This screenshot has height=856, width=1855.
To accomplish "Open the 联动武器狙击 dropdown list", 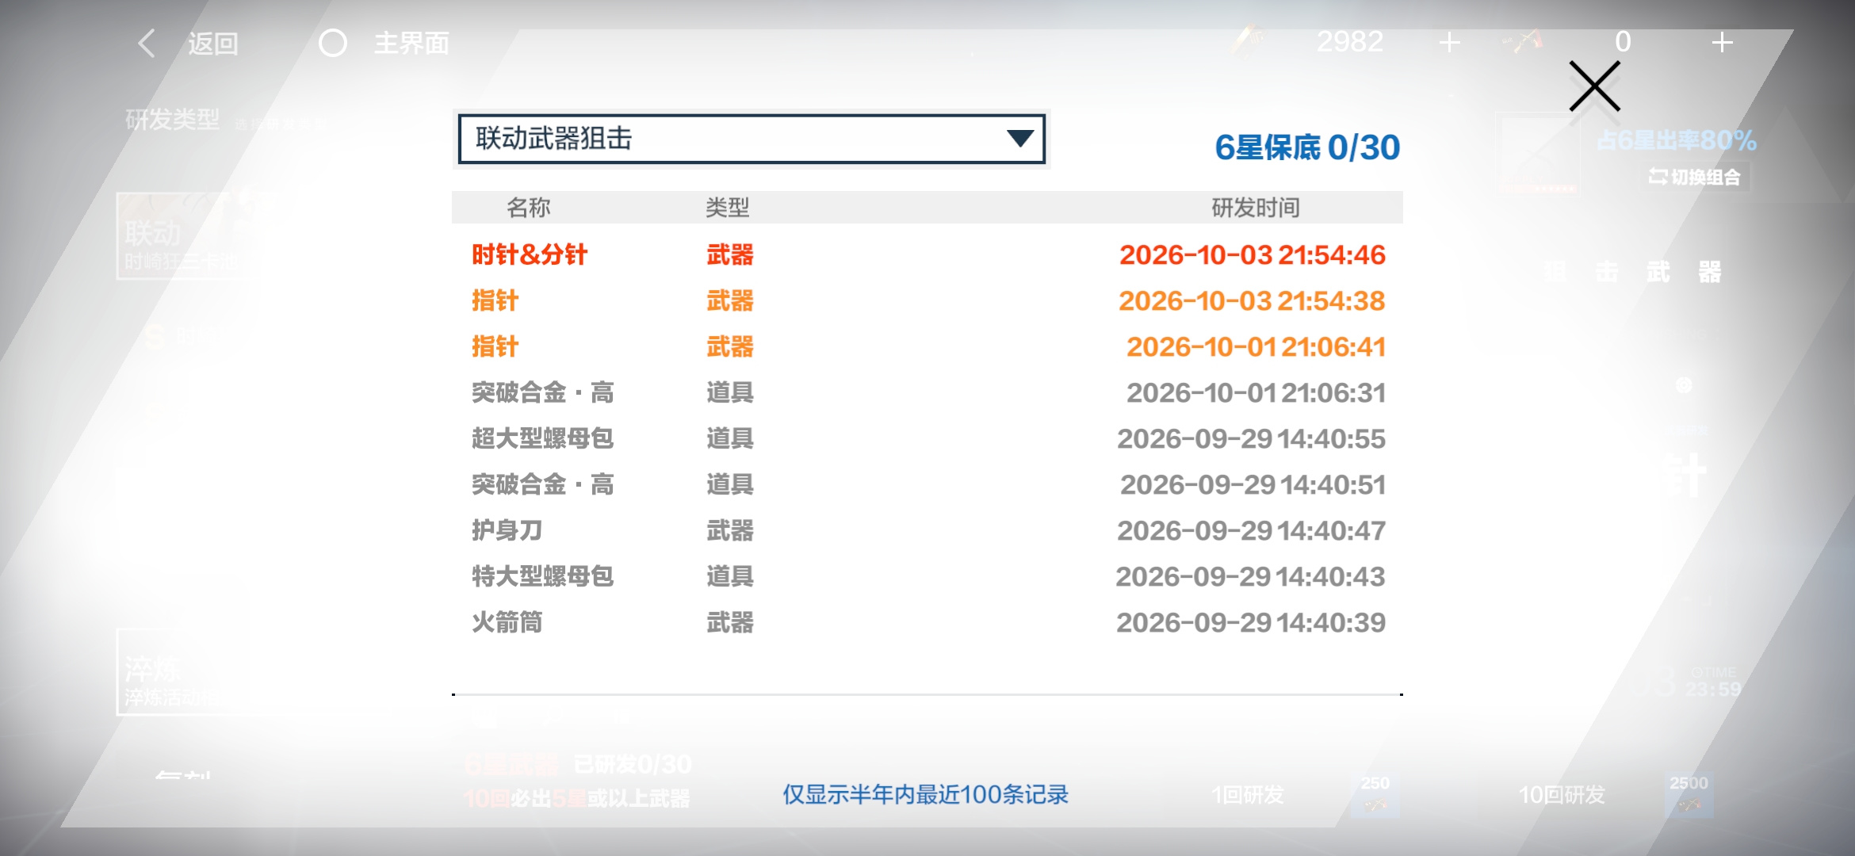I will [x=752, y=139].
